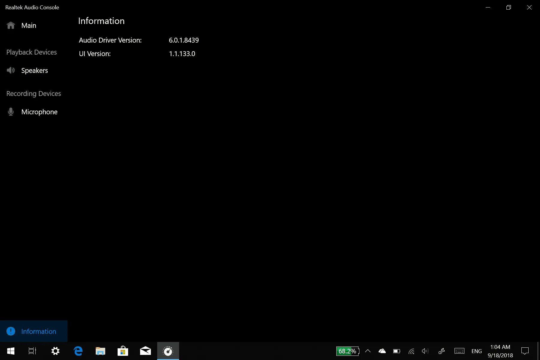Select driver version value 6.0.1.8439
Image resolution: width=540 pixels, height=360 pixels.
pyautogui.click(x=184, y=40)
